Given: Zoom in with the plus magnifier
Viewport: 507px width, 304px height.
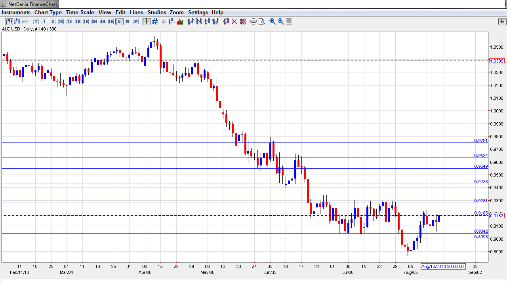Looking at the screenshot, I should coord(273,21).
